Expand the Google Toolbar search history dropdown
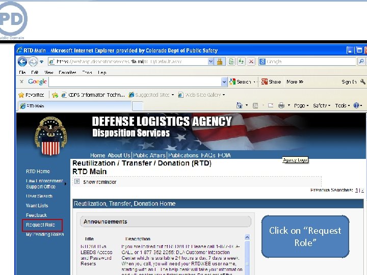The width and height of the screenshot is (367, 275). (224, 81)
